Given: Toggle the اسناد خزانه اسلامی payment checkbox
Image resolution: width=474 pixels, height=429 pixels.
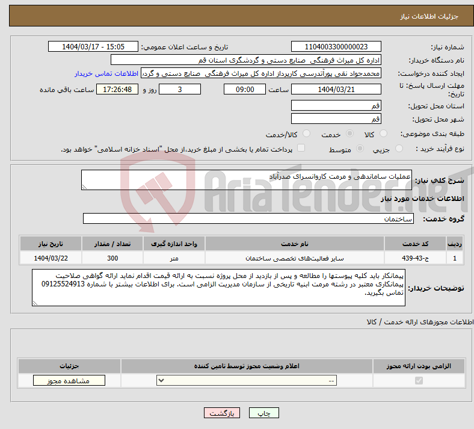Looking at the screenshot, I should click(301, 148).
